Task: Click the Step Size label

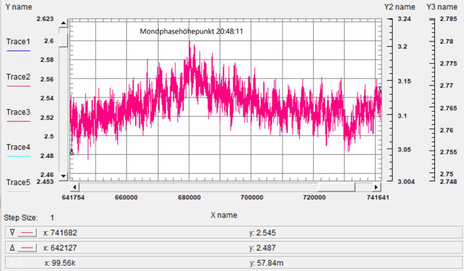Action: [x=20, y=218]
